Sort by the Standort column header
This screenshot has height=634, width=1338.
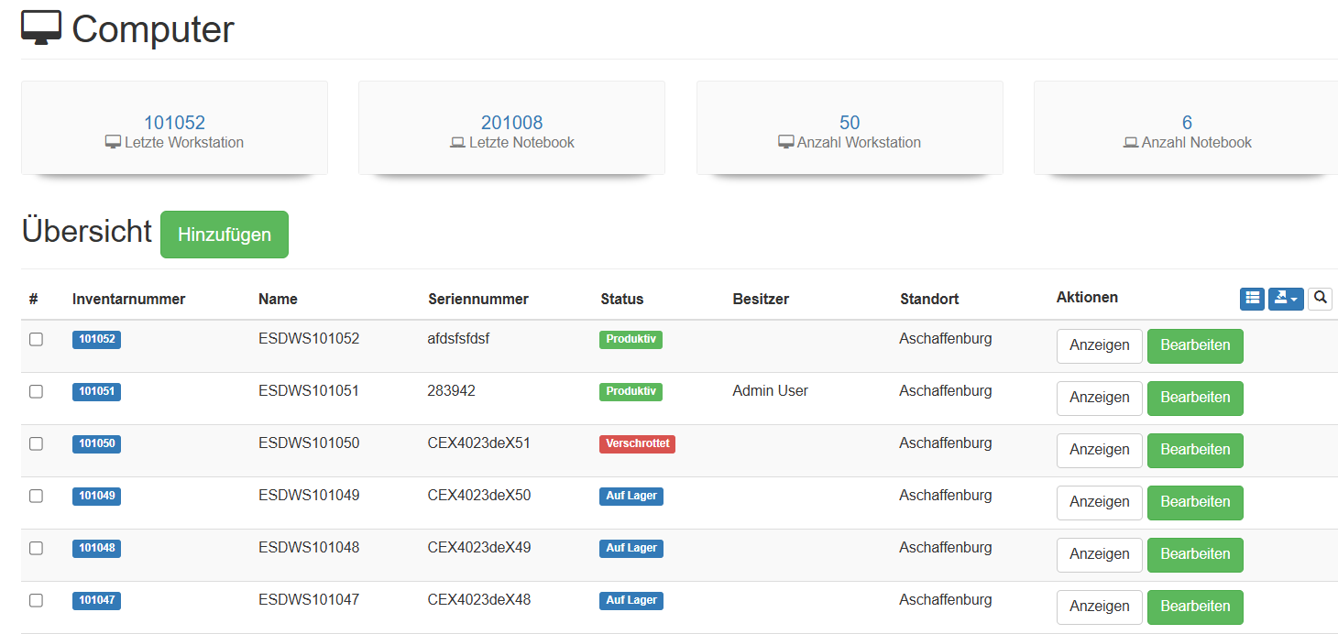(x=929, y=299)
